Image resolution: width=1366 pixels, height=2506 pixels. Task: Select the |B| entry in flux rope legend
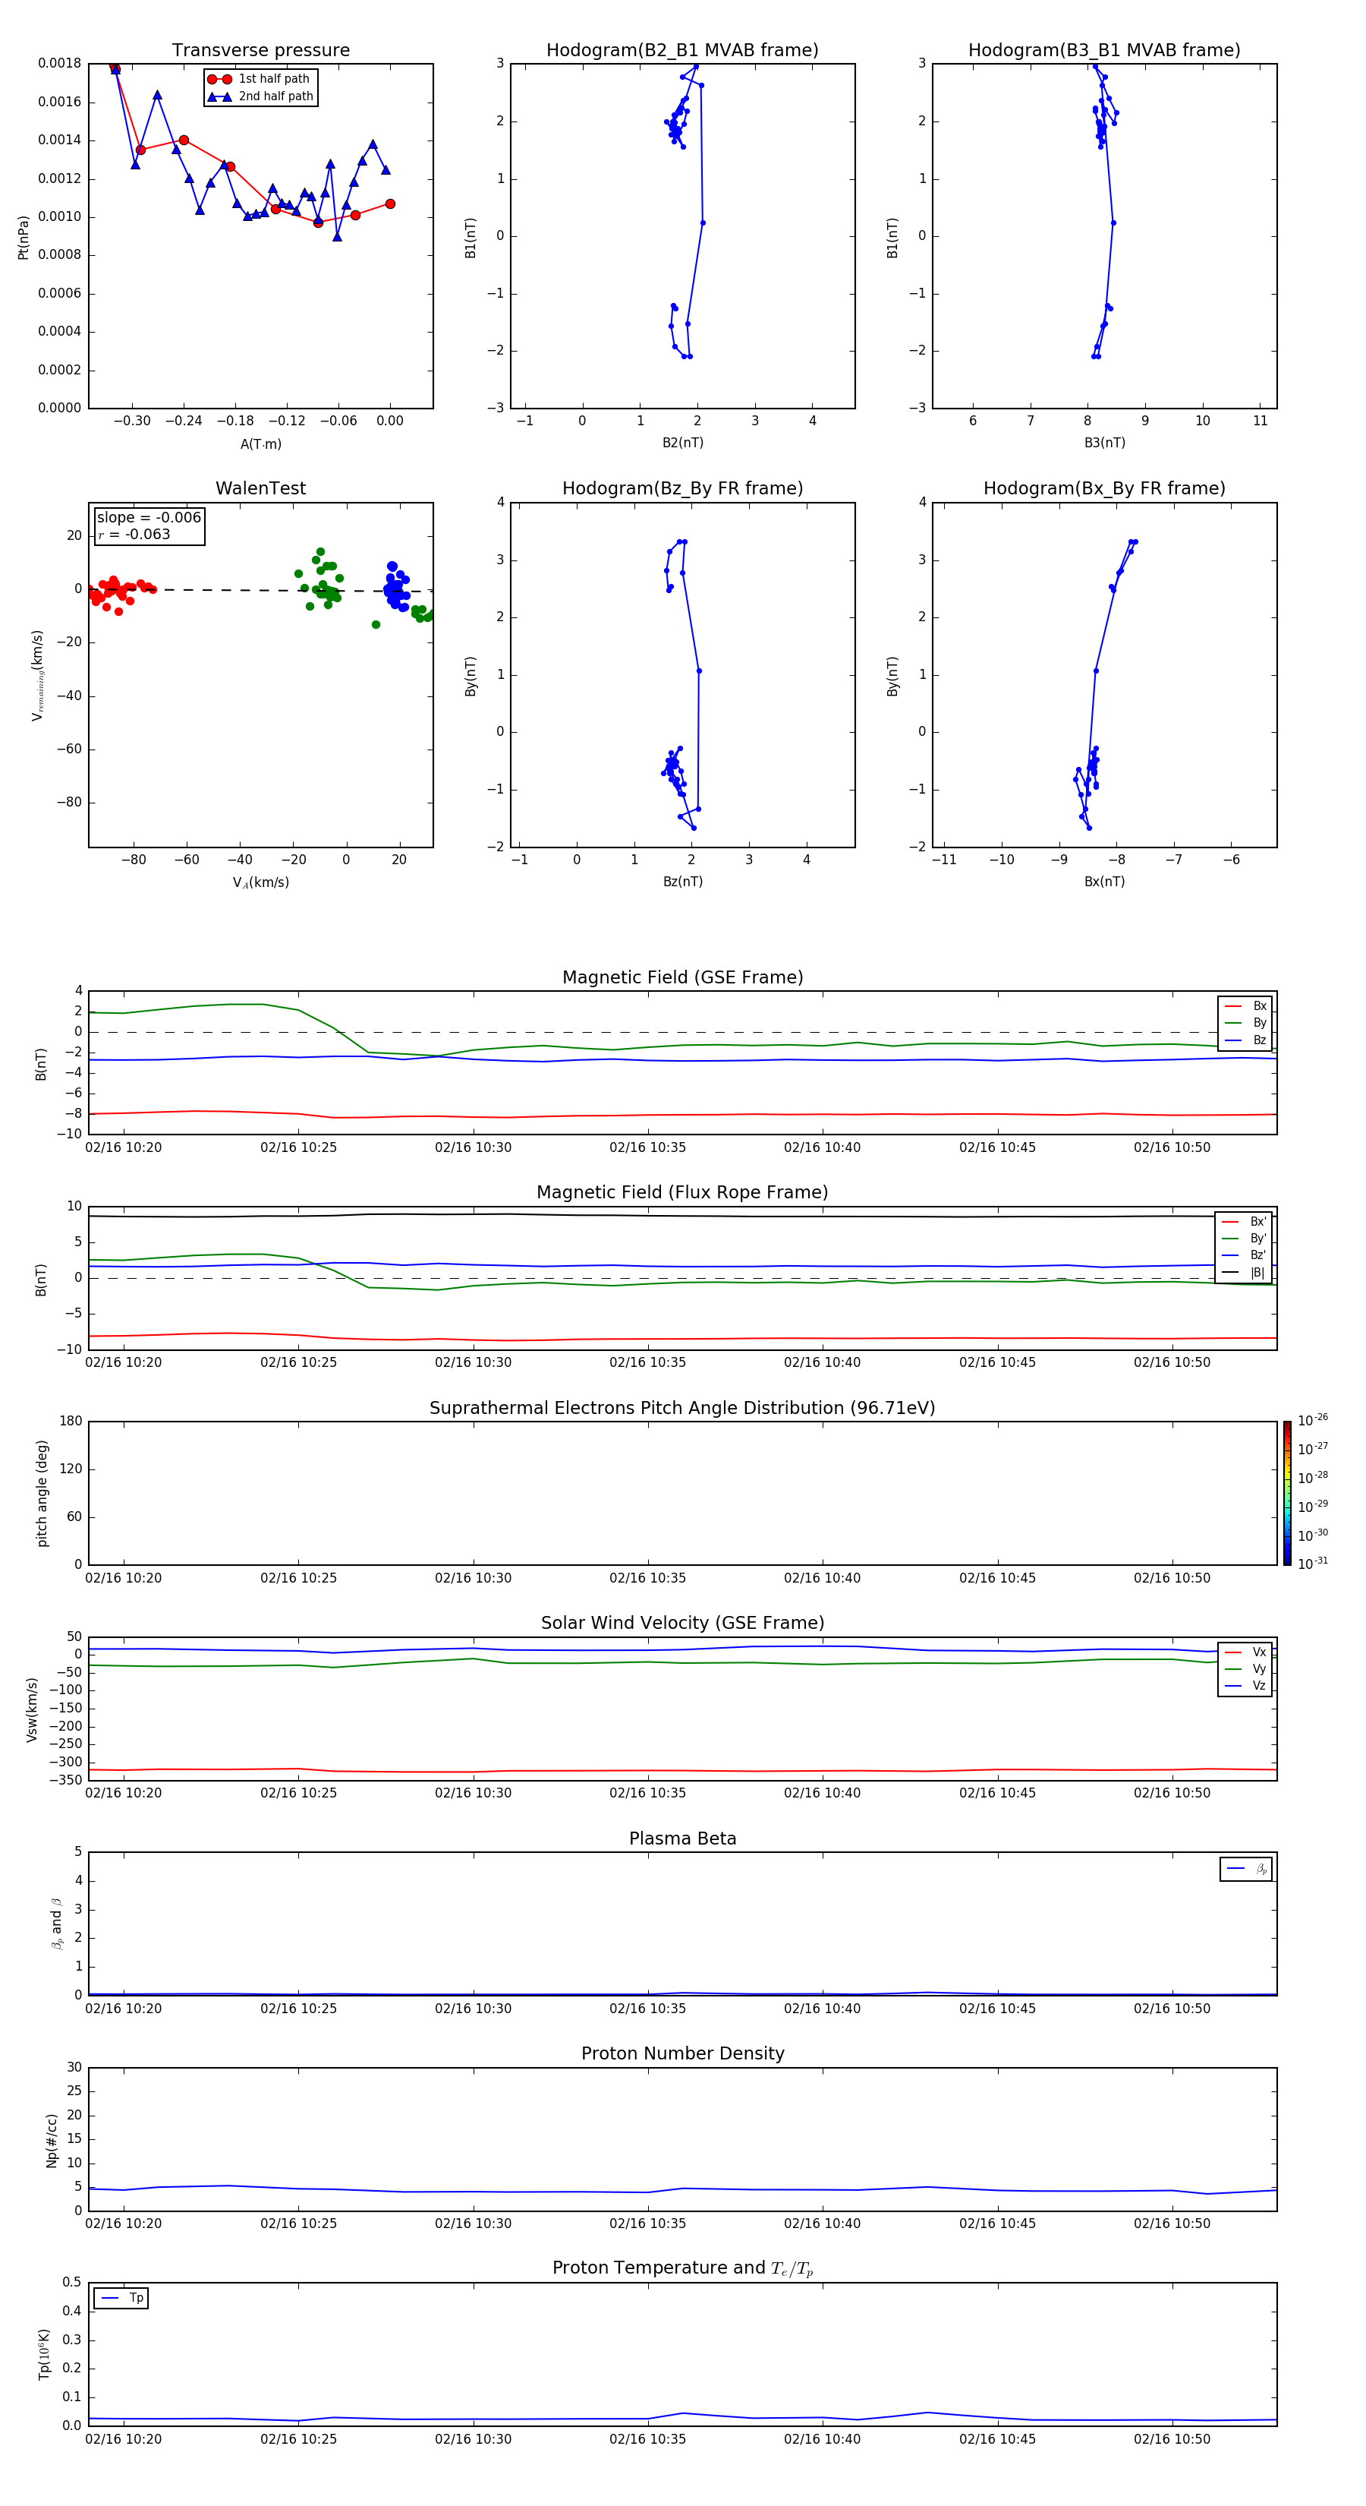[x=1245, y=1273]
